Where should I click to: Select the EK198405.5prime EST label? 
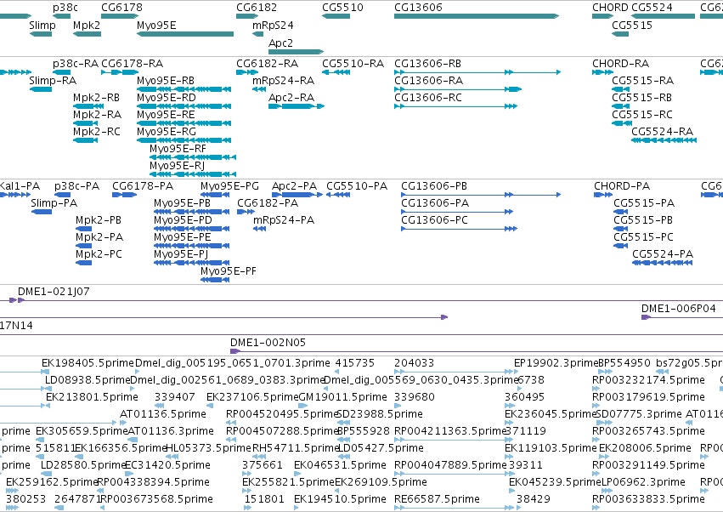(x=88, y=363)
